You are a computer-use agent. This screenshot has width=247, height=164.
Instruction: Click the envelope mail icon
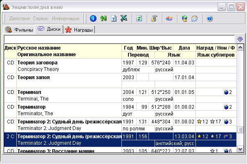point(194,18)
